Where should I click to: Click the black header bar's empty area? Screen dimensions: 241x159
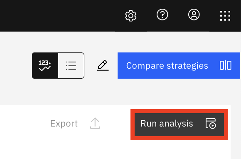tap(61, 15)
